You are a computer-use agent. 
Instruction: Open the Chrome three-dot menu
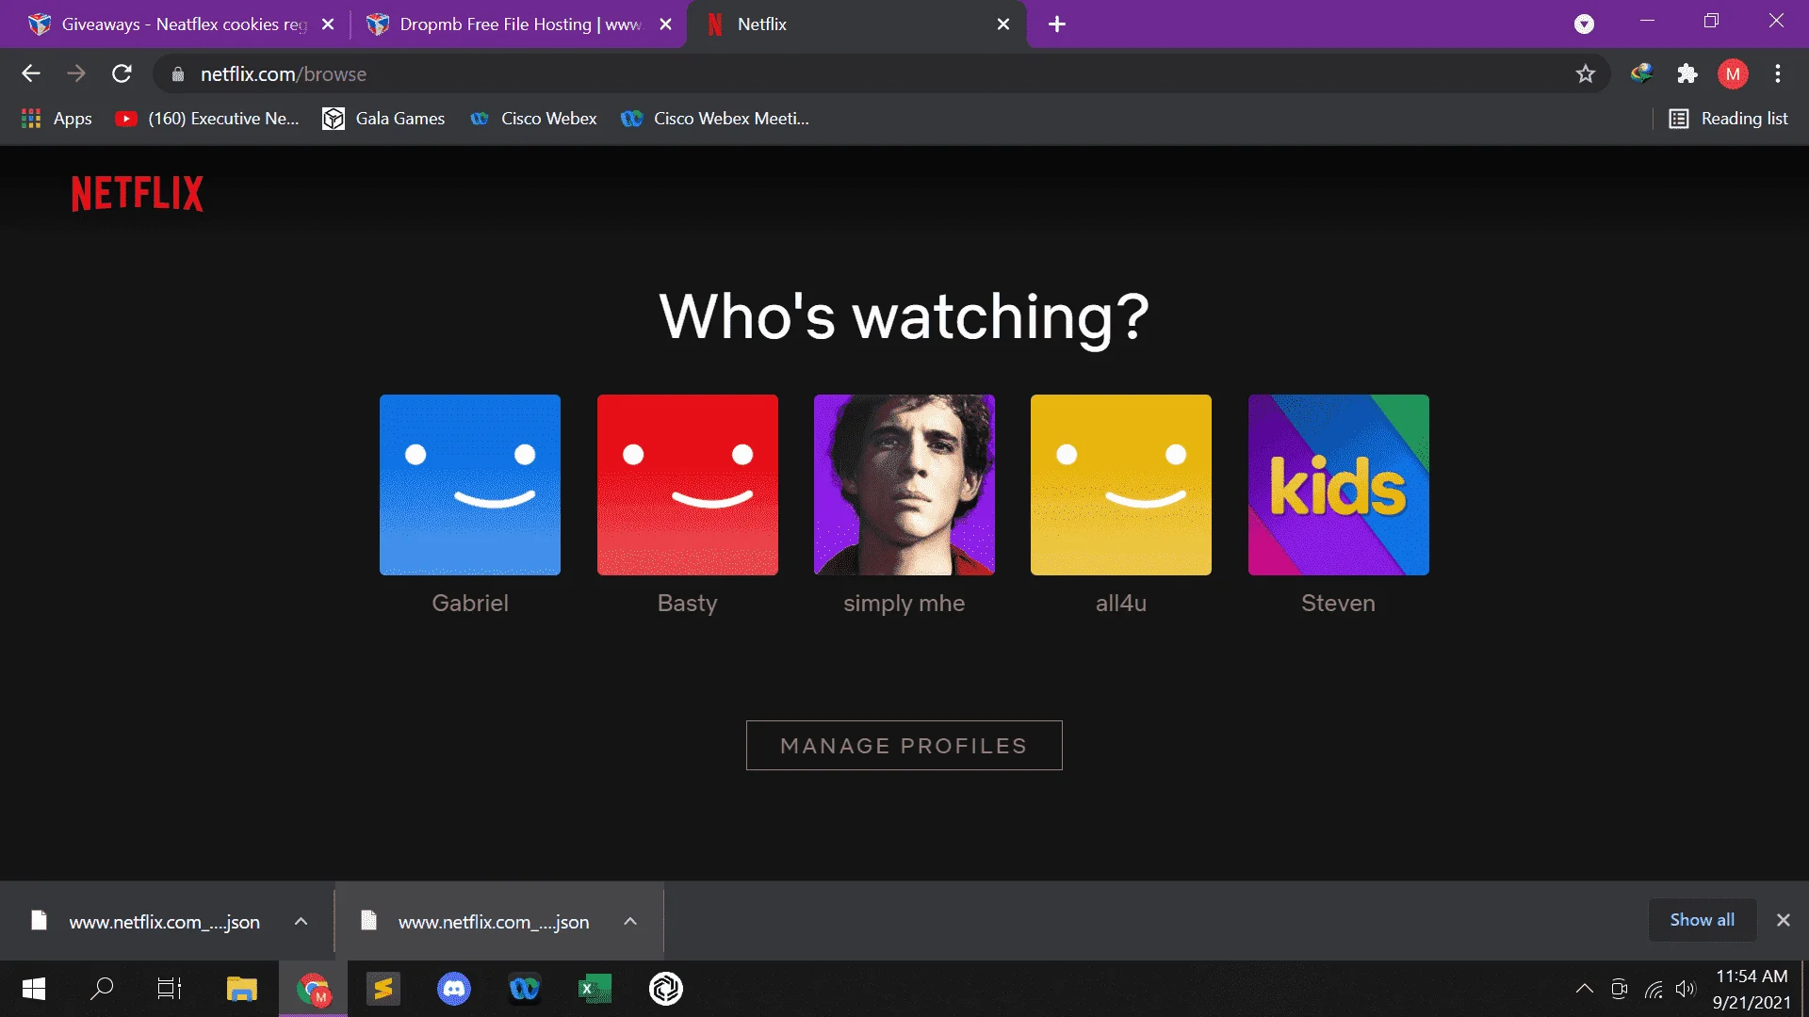point(1778,73)
